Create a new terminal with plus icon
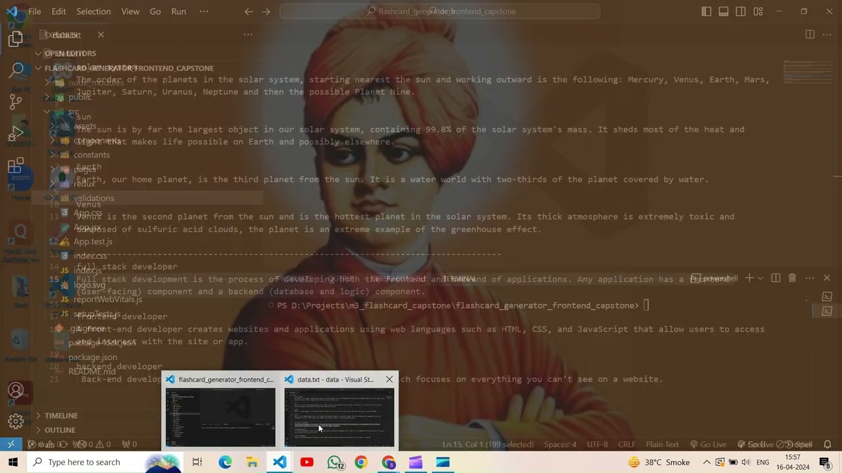This screenshot has height=473, width=842. pyautogui.click(x=749, y=279)
